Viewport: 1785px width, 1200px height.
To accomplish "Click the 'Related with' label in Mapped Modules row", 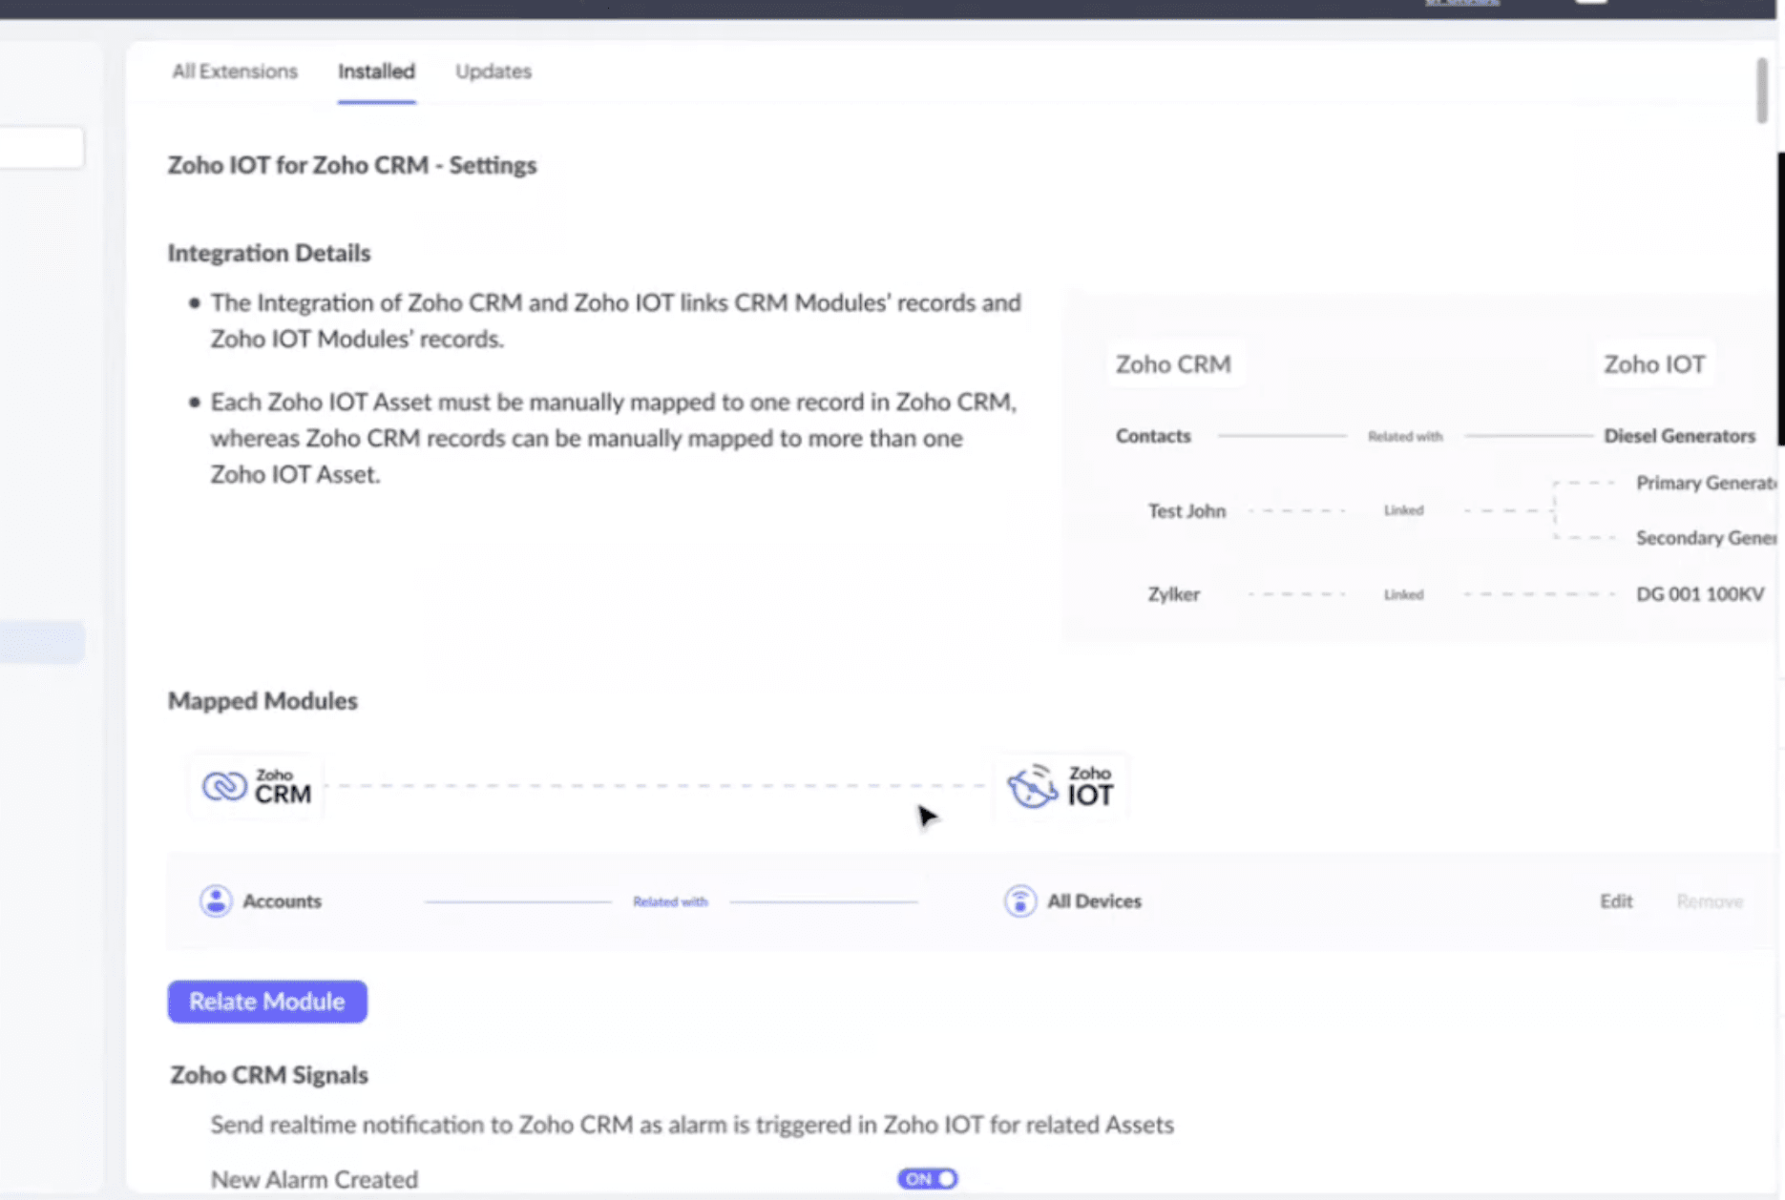I will click(670, 901).
